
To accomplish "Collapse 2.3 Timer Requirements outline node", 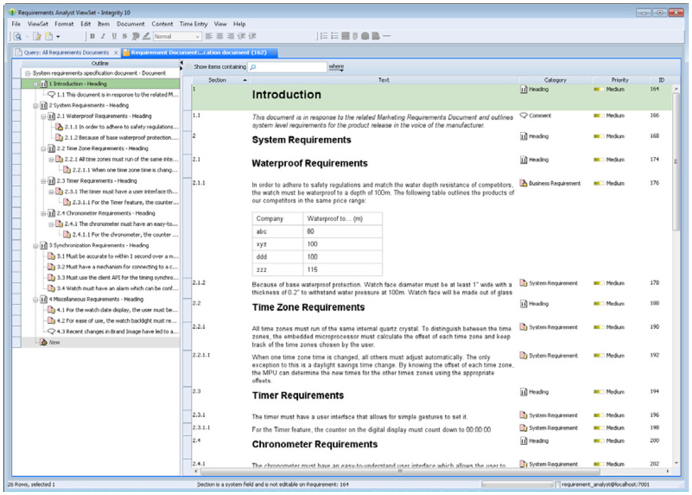I will 43,181.
